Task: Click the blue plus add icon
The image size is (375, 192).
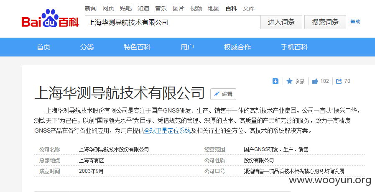Action: (x=276, y=81)
